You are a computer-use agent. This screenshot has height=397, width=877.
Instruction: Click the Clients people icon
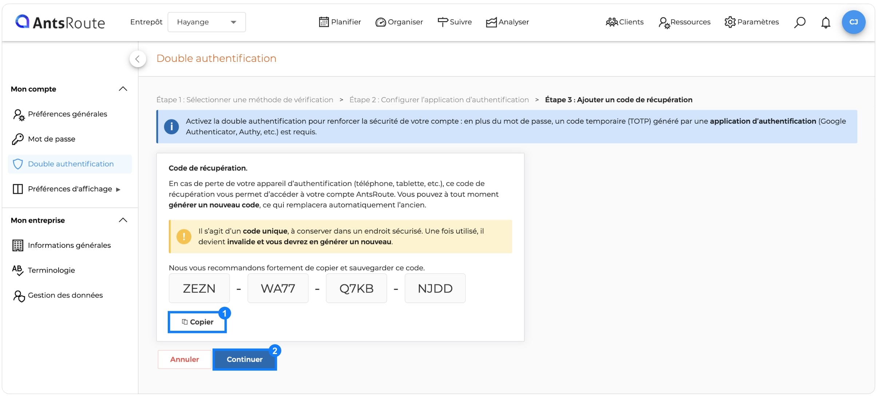pyautogui.click(x=612, y=22)
